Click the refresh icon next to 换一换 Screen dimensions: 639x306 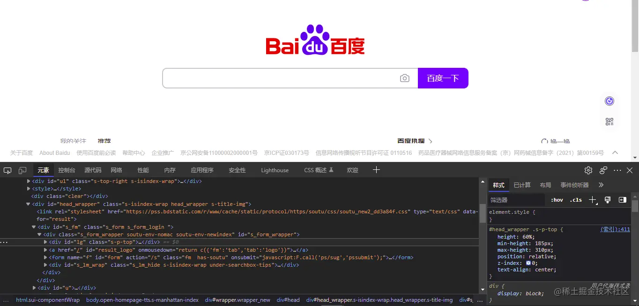point(544,141)
